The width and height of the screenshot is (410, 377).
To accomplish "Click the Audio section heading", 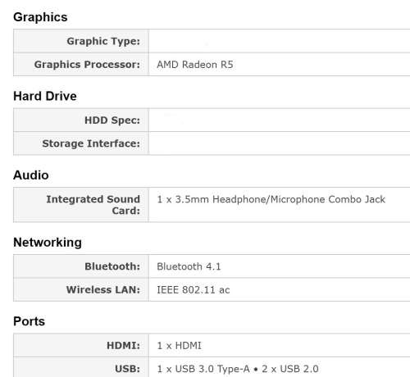I will (31, 175).
